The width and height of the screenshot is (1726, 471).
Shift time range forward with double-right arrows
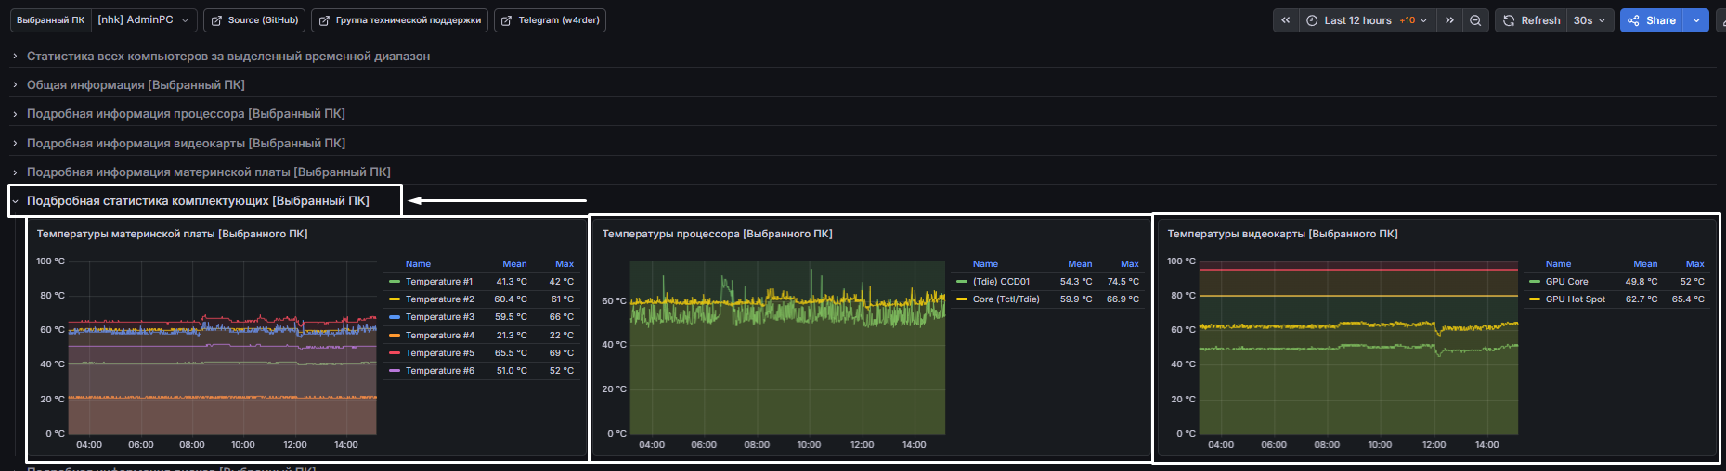[1449, 20]
